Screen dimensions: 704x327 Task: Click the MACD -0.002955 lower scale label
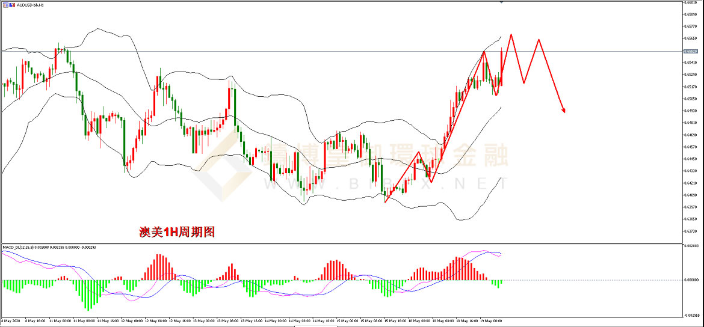pyautogui.click(x=691, y=315)
